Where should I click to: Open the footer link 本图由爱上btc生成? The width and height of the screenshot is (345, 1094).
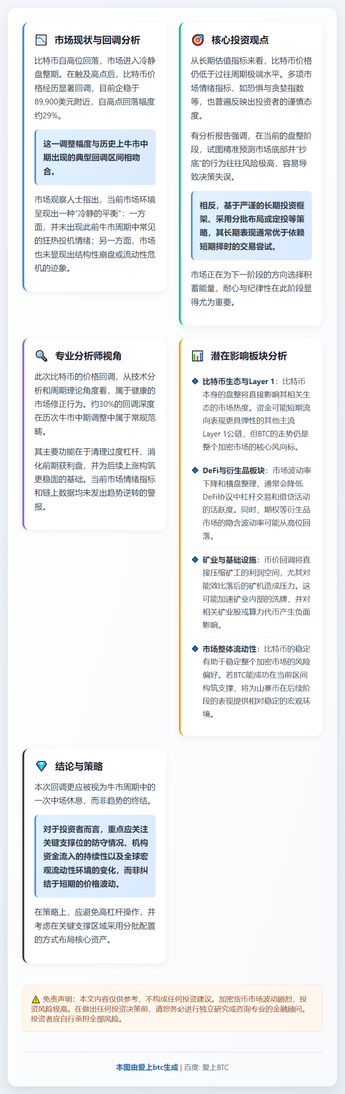click(147, 1067)
